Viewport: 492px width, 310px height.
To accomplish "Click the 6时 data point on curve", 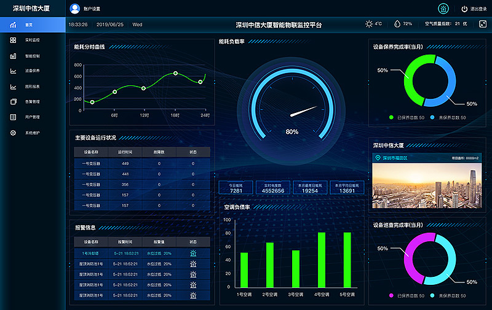I will pos(115,91).
